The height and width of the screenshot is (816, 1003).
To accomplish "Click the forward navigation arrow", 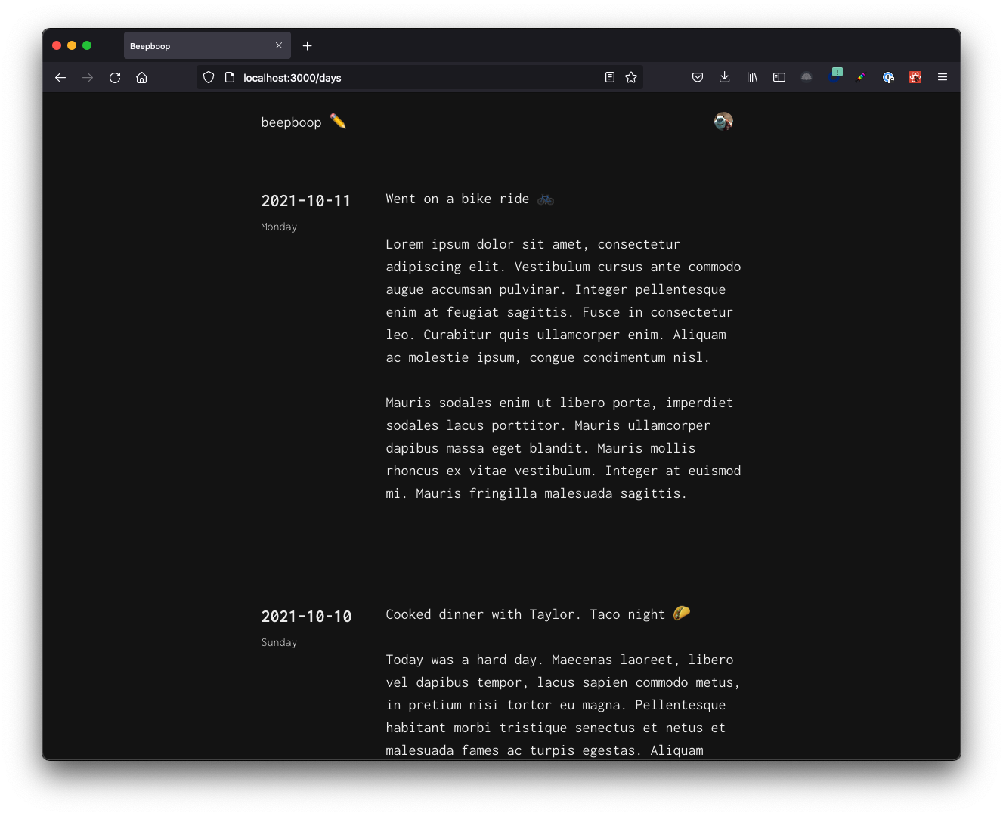I will click(x=88, y=77).
